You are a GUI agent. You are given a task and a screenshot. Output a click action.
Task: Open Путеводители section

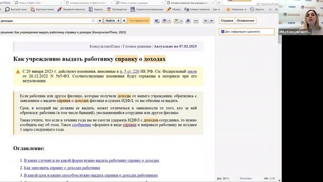click(x=117, y=9)
